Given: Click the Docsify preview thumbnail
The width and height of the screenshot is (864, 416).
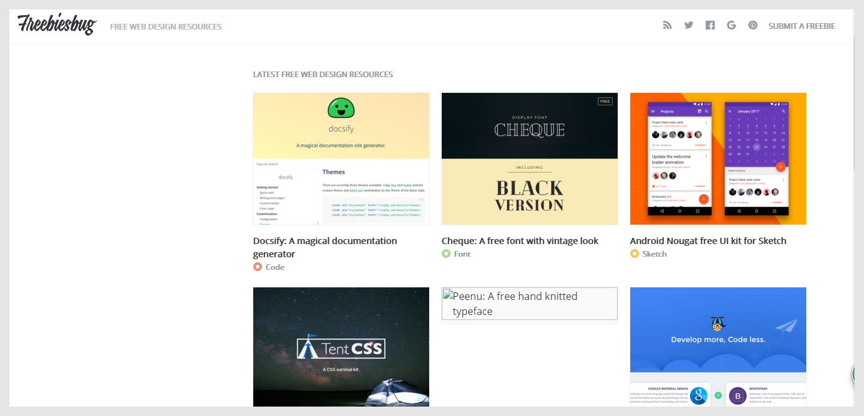Looking at the screenshot, I should click(x=341, y=159).
